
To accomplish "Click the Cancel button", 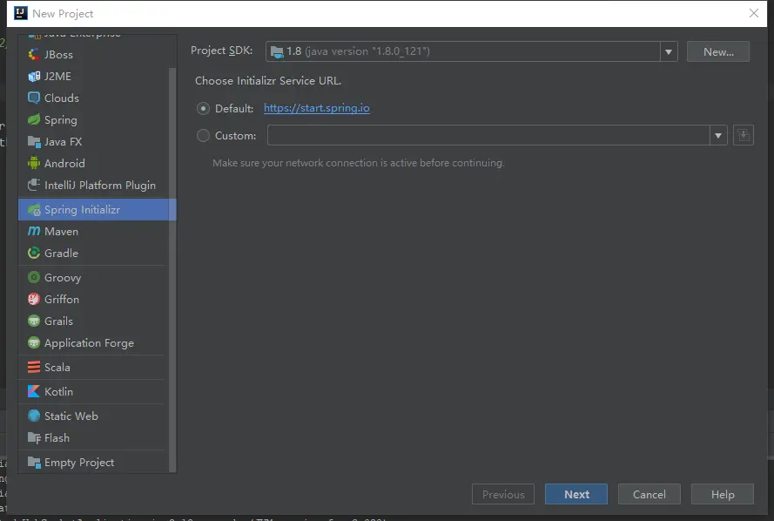I will click(649, 494).
